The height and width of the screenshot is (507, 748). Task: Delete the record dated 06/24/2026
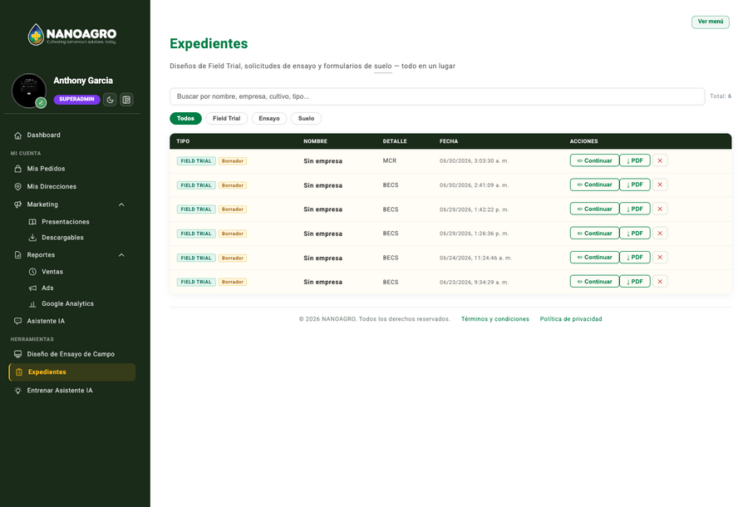(660, 258)
